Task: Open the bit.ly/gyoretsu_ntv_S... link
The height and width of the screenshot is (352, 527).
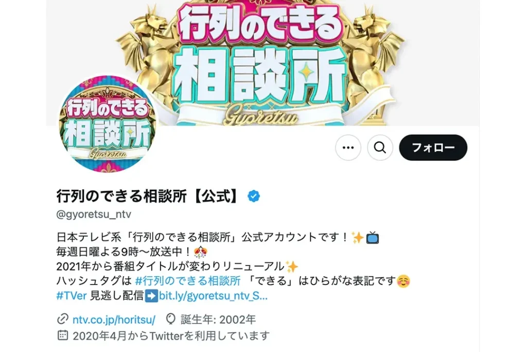Action: [x=213, y=296]
